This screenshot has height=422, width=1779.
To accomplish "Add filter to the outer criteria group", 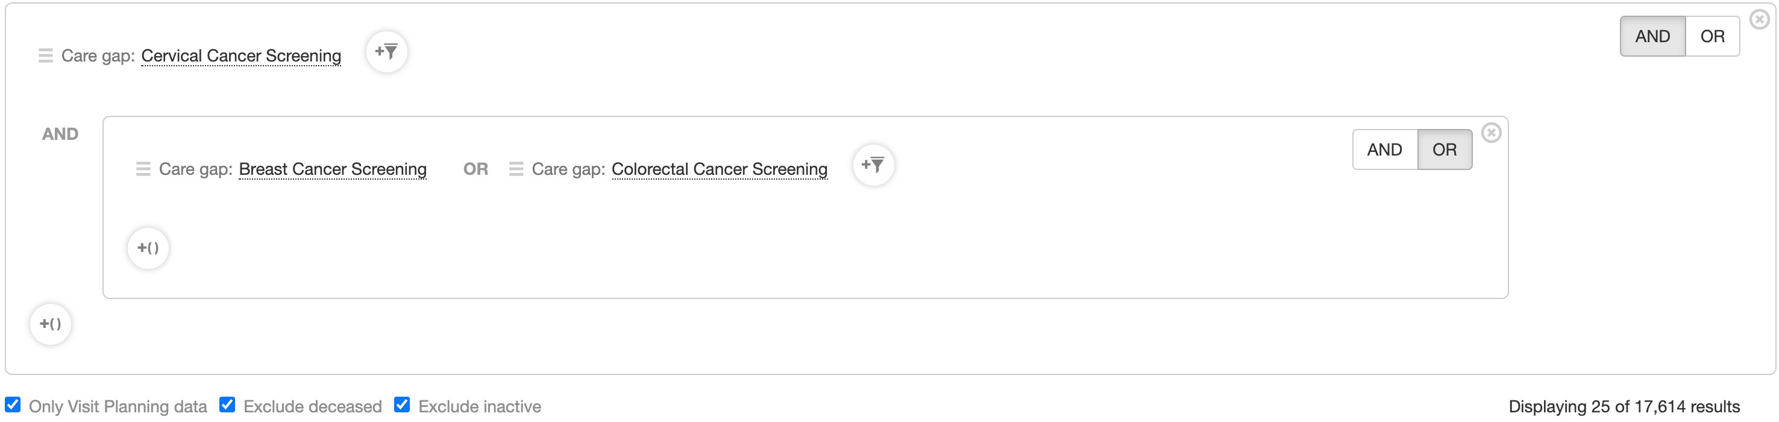I will [386, 52].
